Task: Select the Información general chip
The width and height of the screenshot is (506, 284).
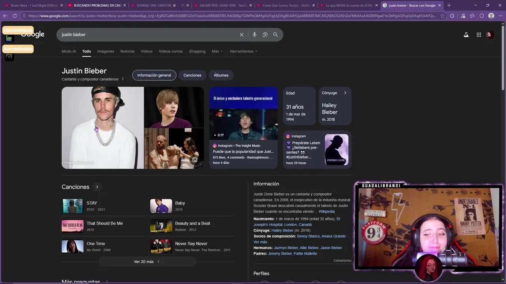Action: pos(154,75)
